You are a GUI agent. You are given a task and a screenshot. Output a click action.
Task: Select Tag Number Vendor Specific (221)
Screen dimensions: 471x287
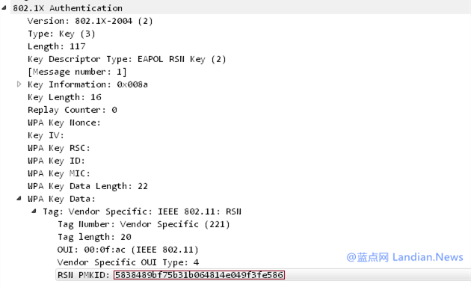pos(144,224)
